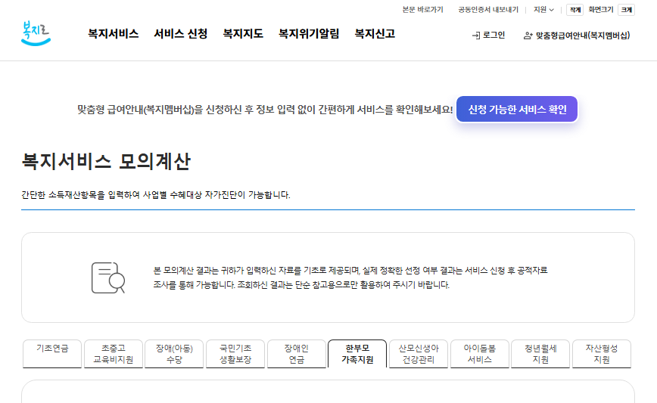Select the 국민기초 생활보장 tab
Viewport: 657px width, 403px height.
[235, 354]
